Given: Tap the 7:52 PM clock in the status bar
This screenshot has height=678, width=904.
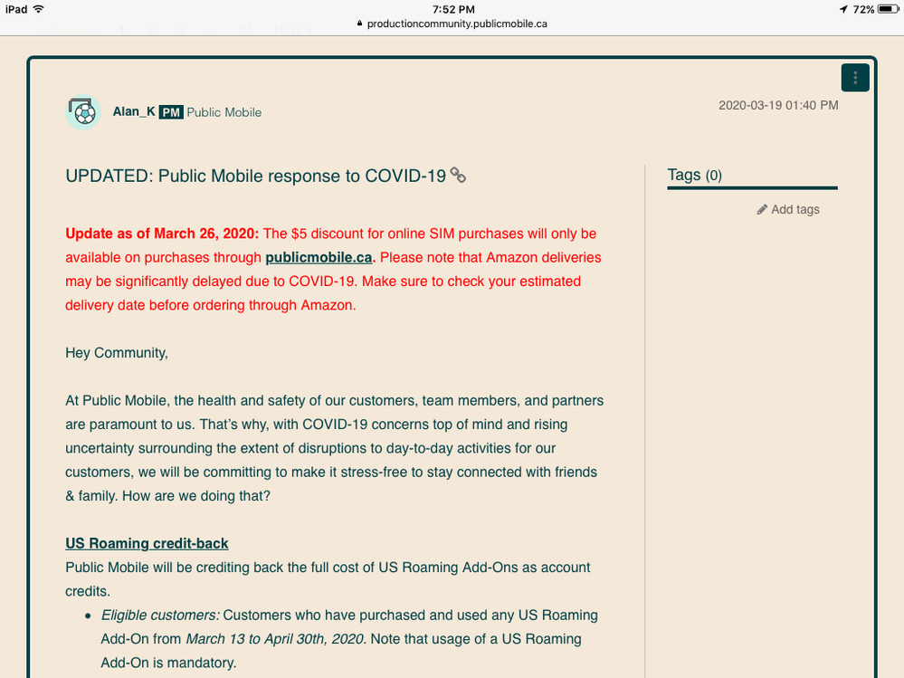Looking at the screenshot, I should coord(452,9).
